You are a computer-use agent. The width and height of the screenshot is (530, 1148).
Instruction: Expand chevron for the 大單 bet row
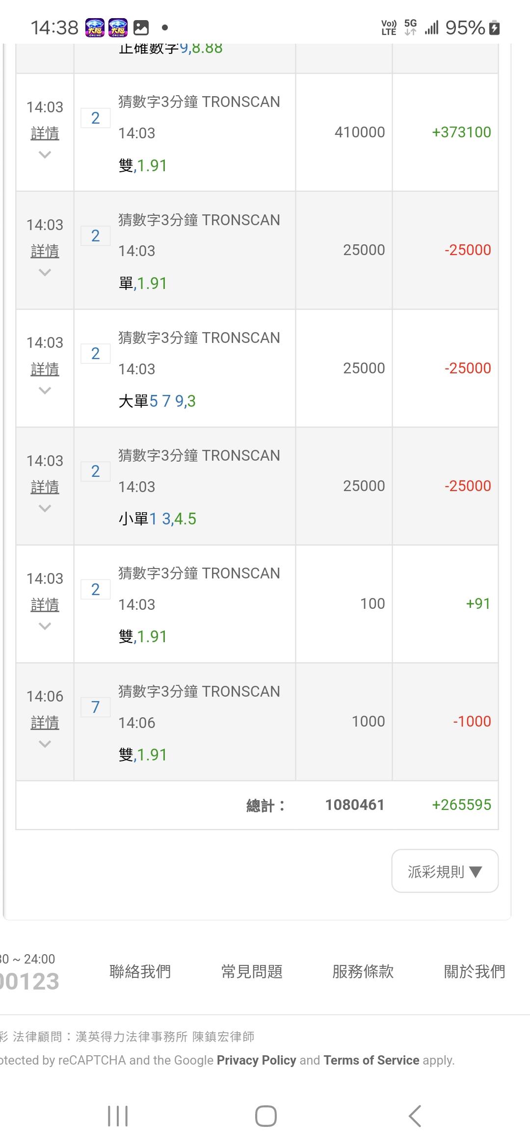[x=45, y=391]
